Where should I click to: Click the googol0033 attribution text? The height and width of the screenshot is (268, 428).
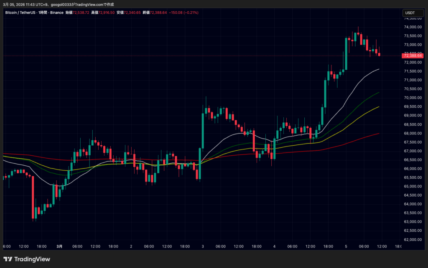(61, 4)
